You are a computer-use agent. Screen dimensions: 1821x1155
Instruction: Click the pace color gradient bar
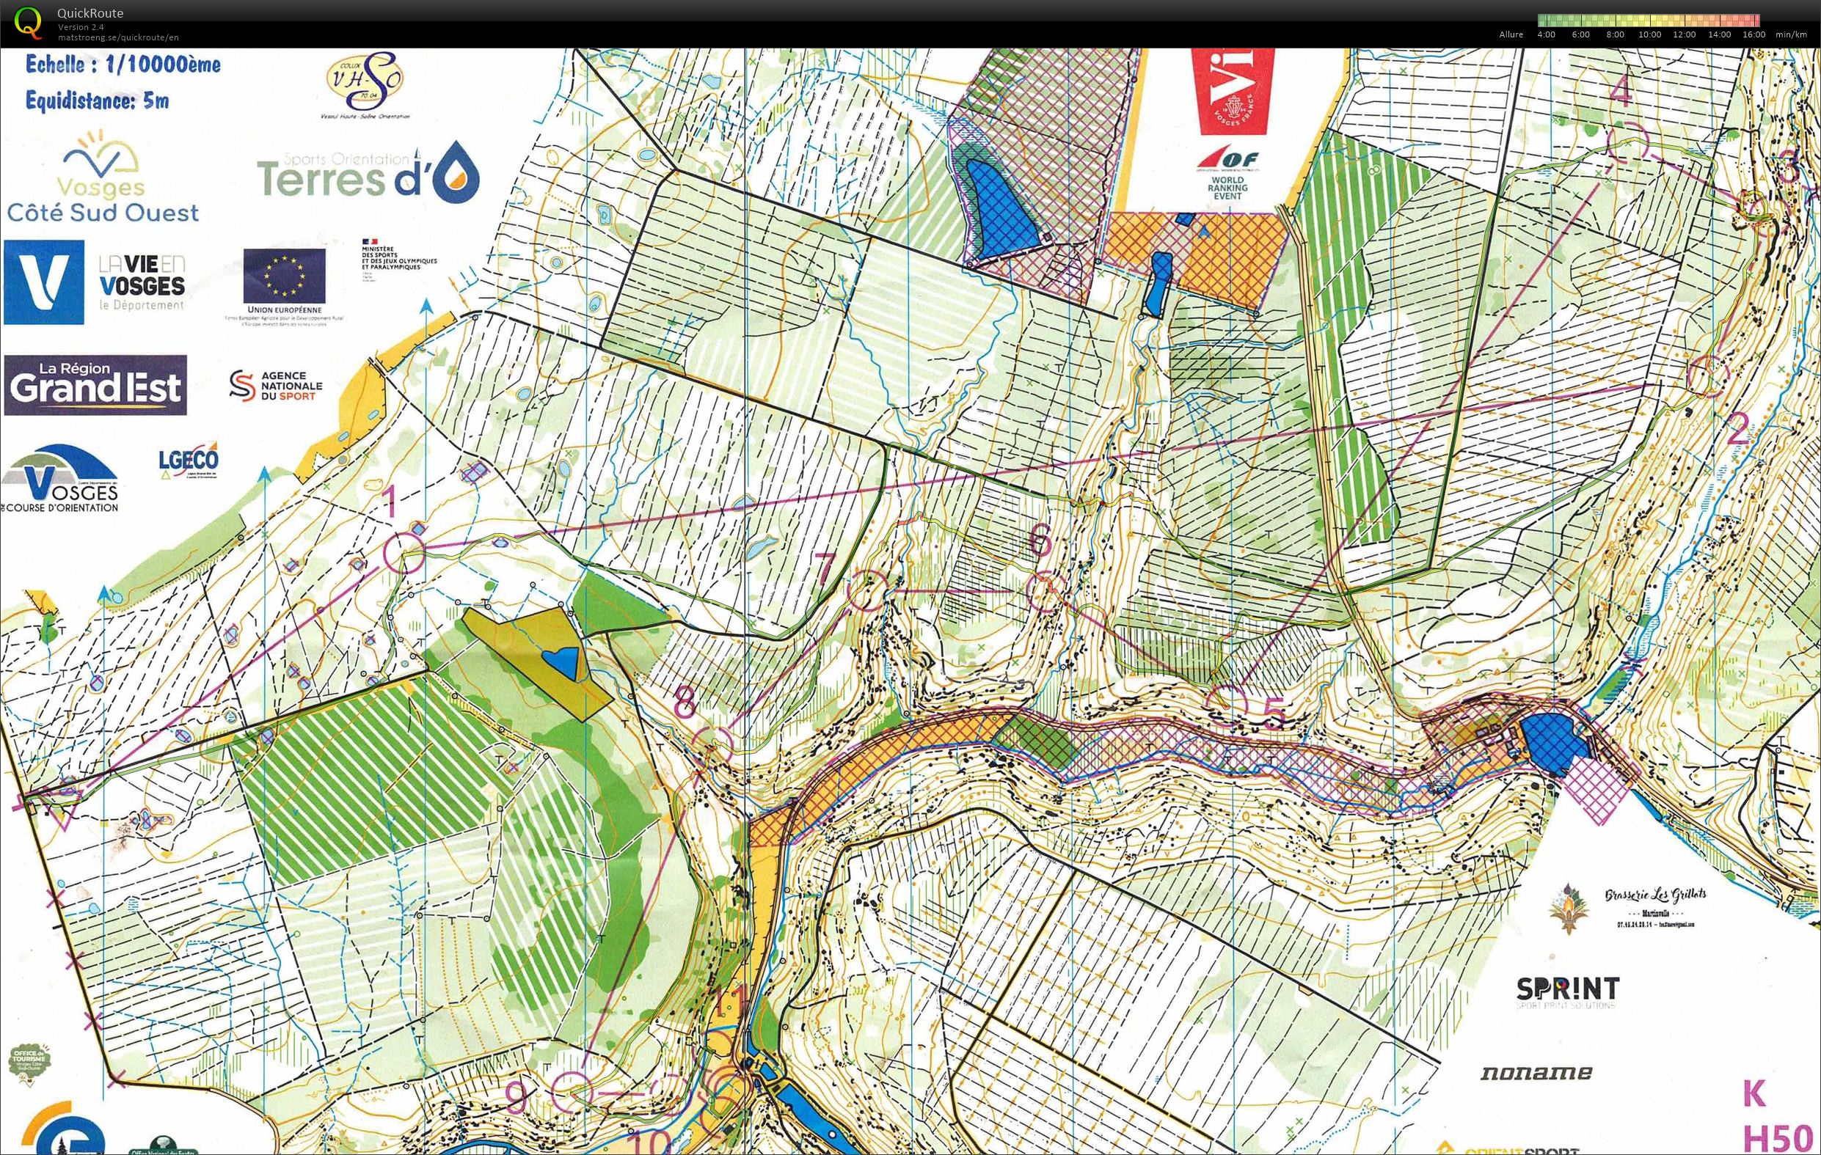[x=1649, y=21]
